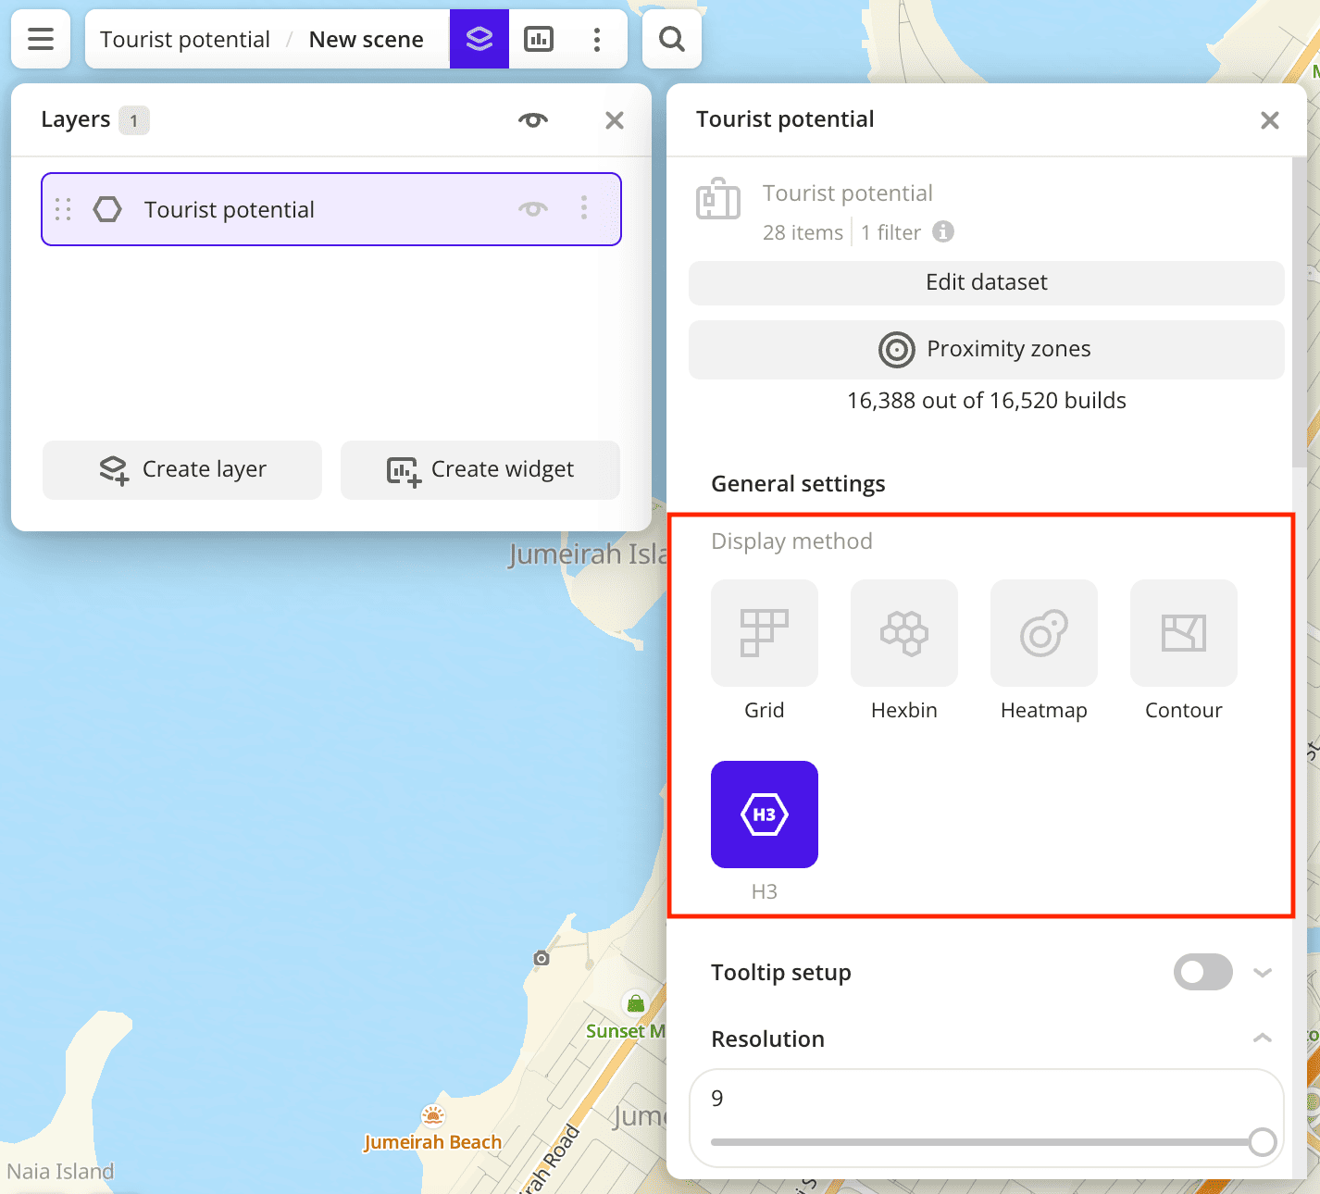Open Tourist potential layer options menu
1320x1194 pixels.
584,208
